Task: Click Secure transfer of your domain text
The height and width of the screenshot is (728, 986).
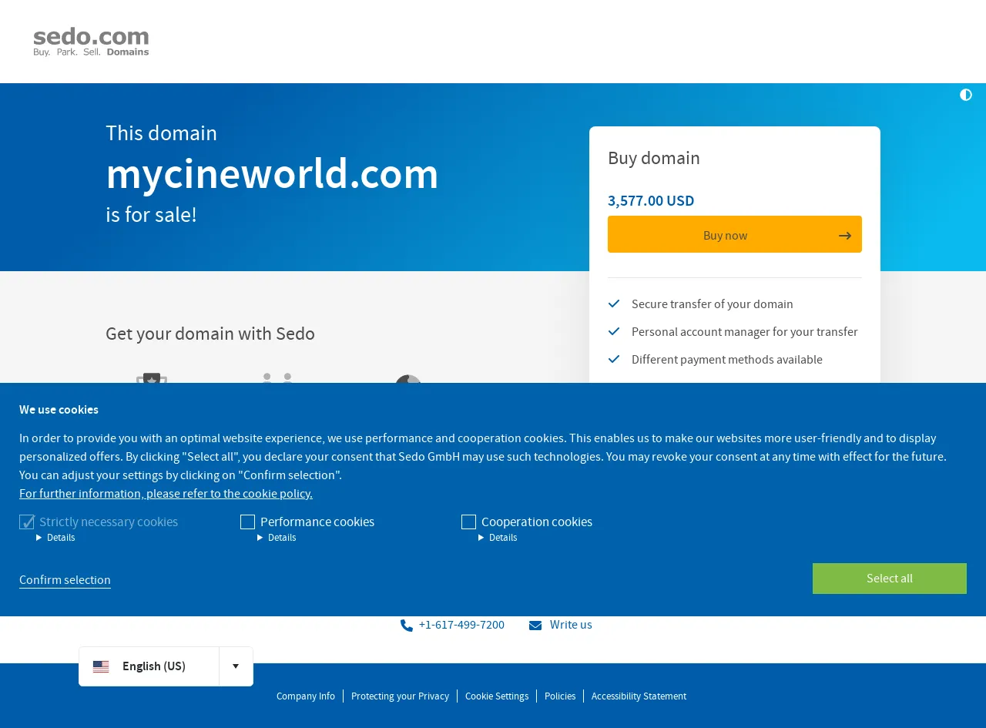Action: (713, 304)
